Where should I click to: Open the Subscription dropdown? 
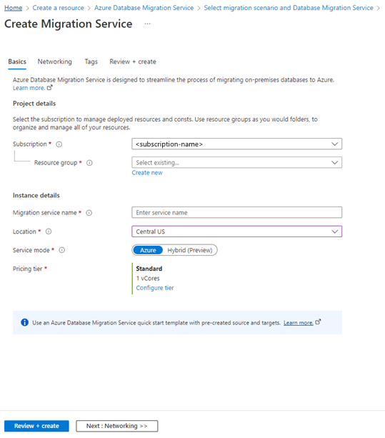coord(236,144)
